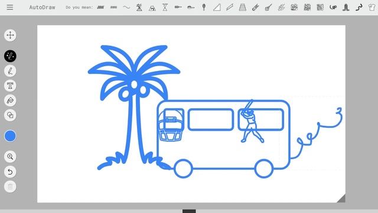
Task: Click the AutoDraw title text
Action: pos(42,8)
